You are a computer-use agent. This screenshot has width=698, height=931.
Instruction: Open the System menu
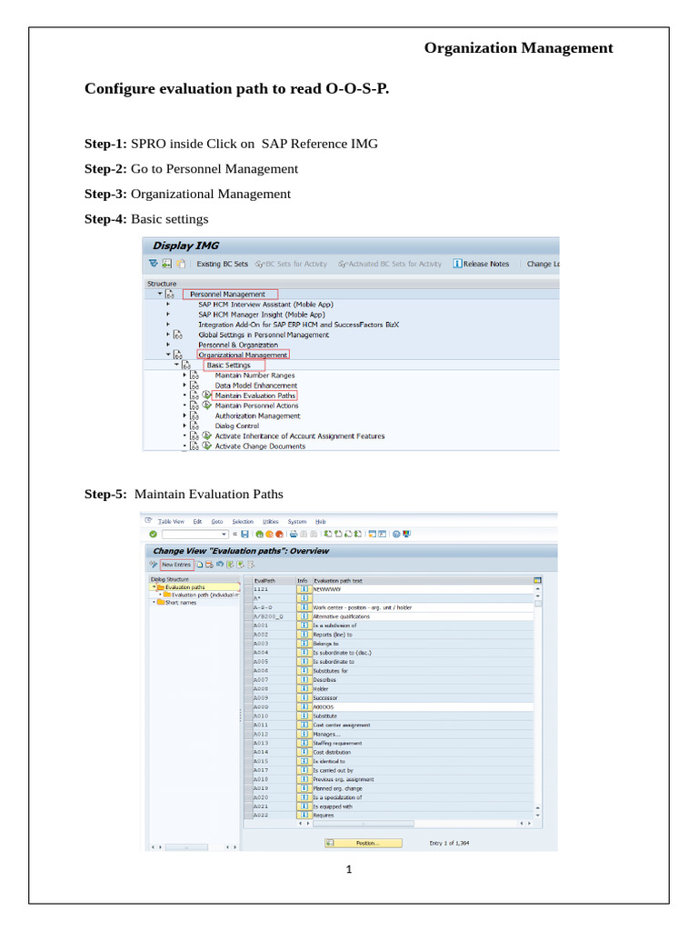click(x=297, y=521)
